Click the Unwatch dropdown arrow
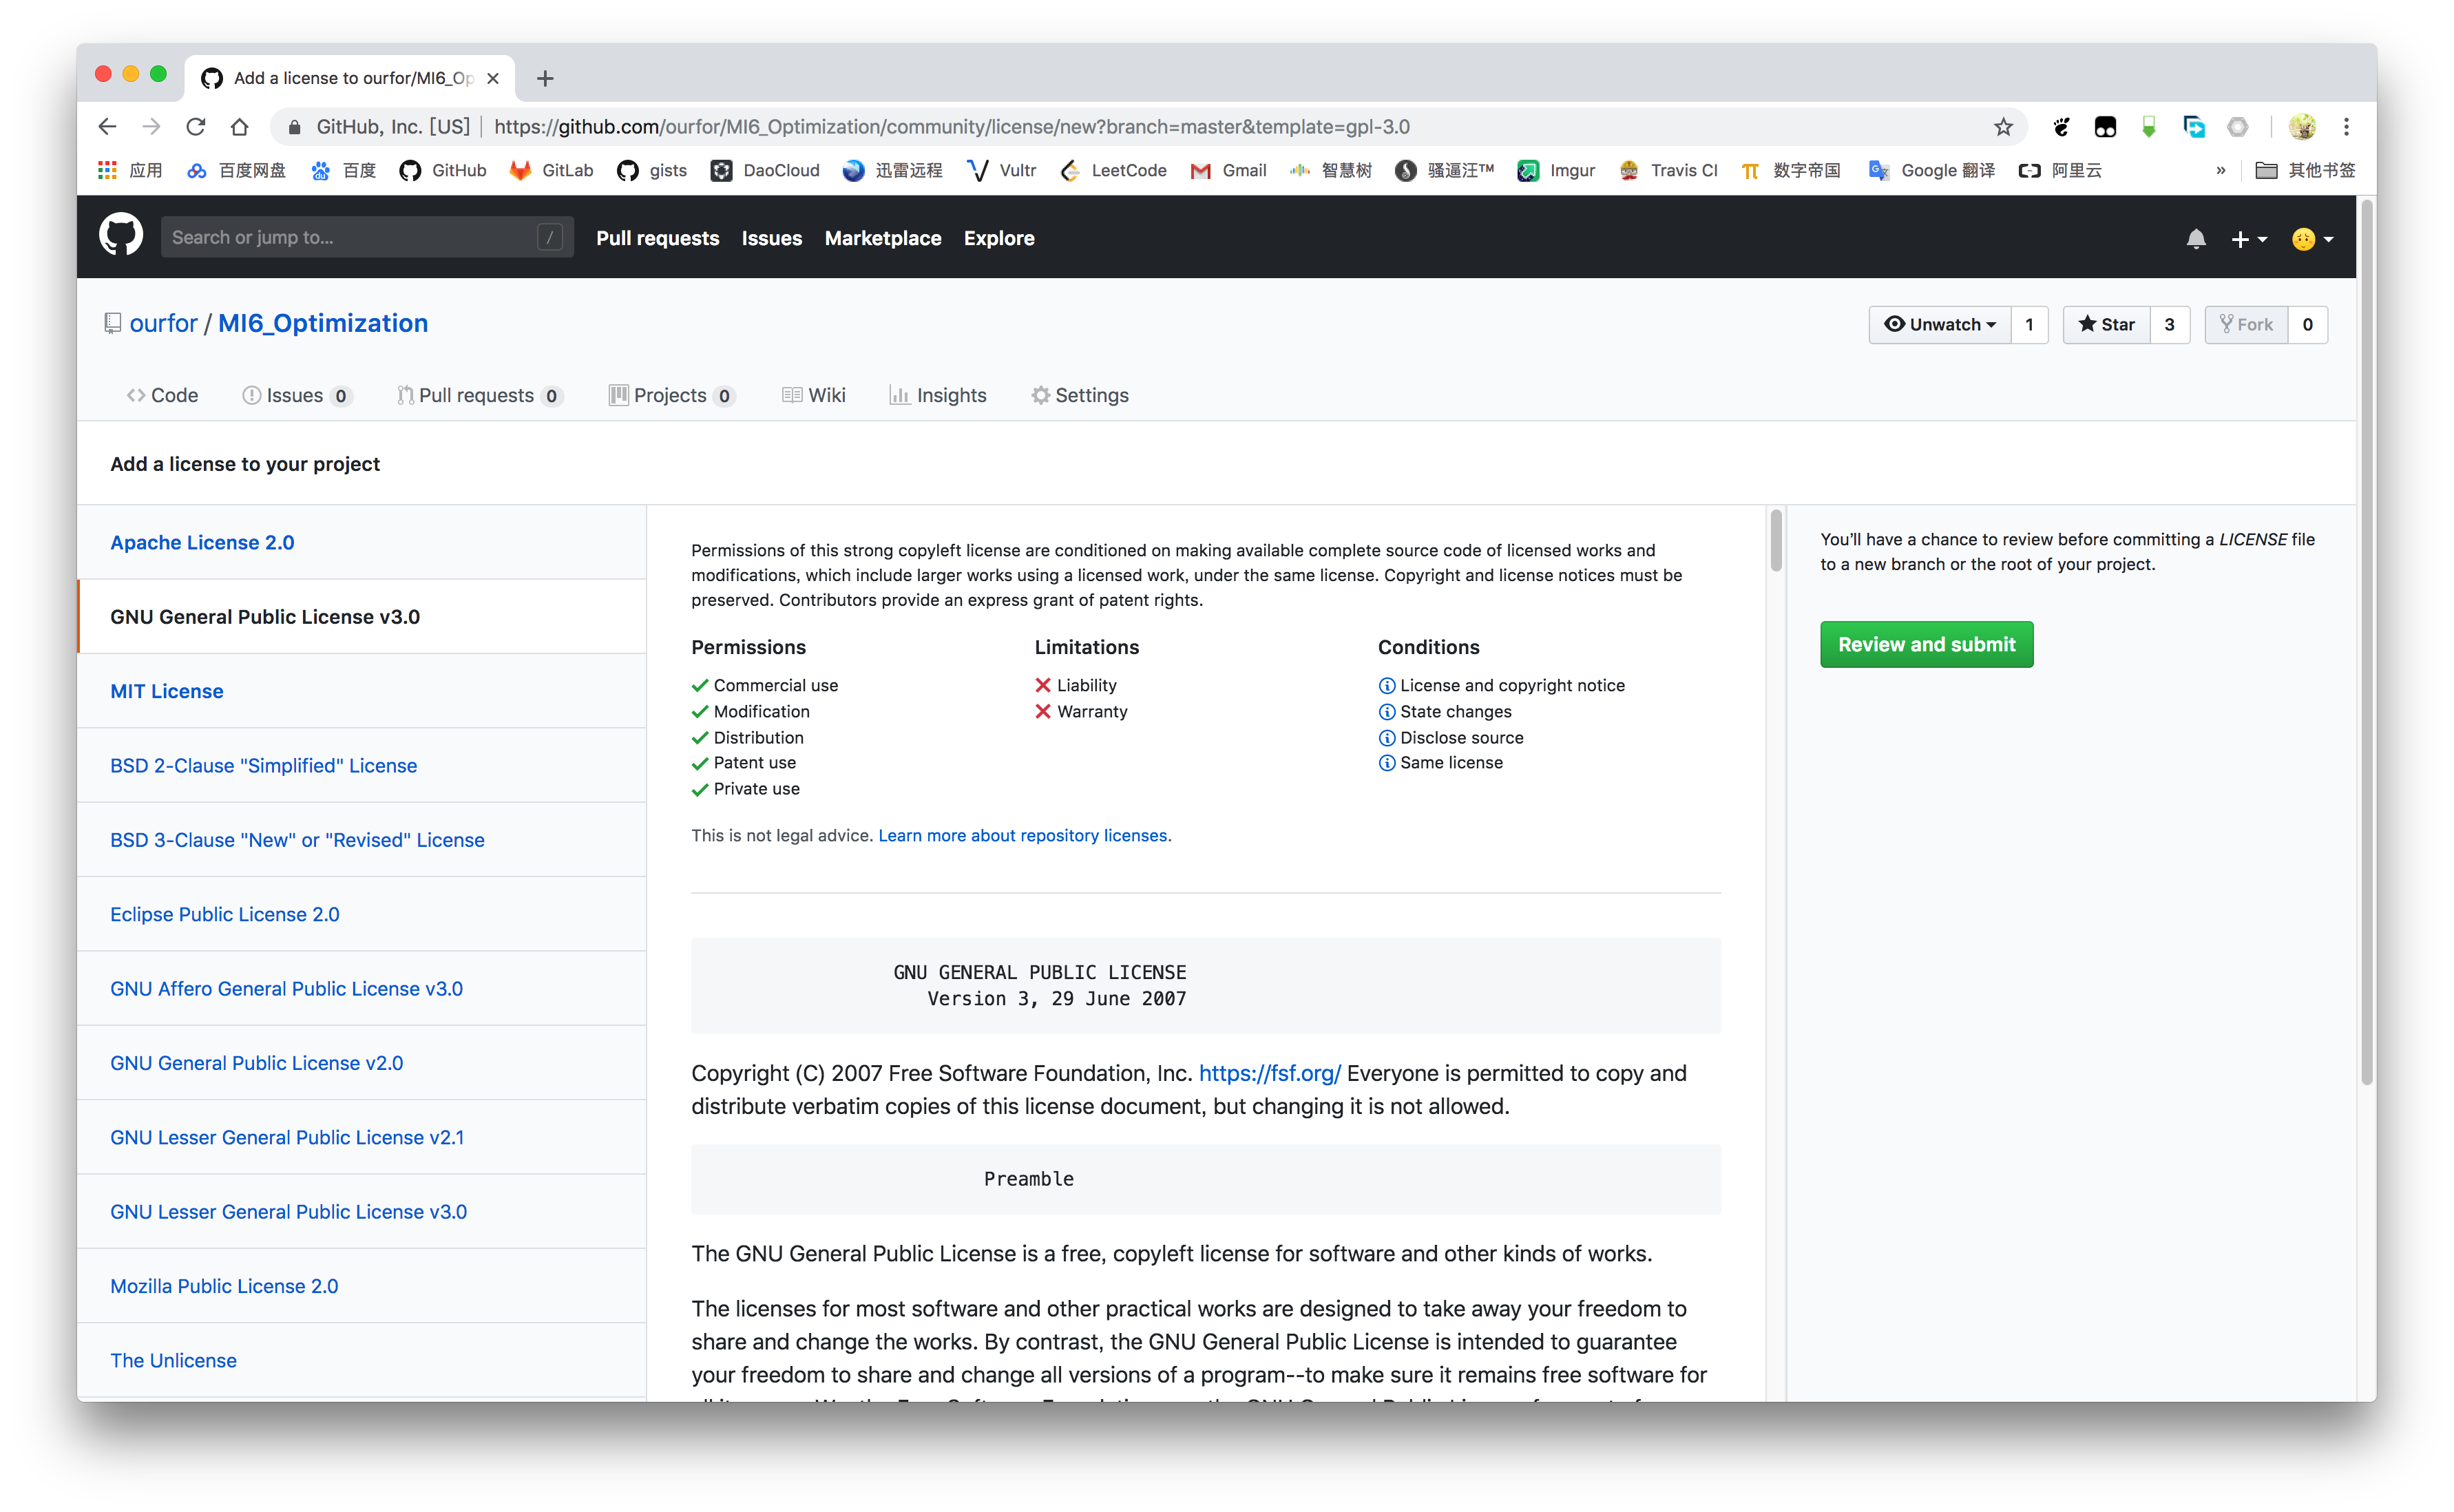This screenshot has width=2454, height=1512. pos(1989,322)
